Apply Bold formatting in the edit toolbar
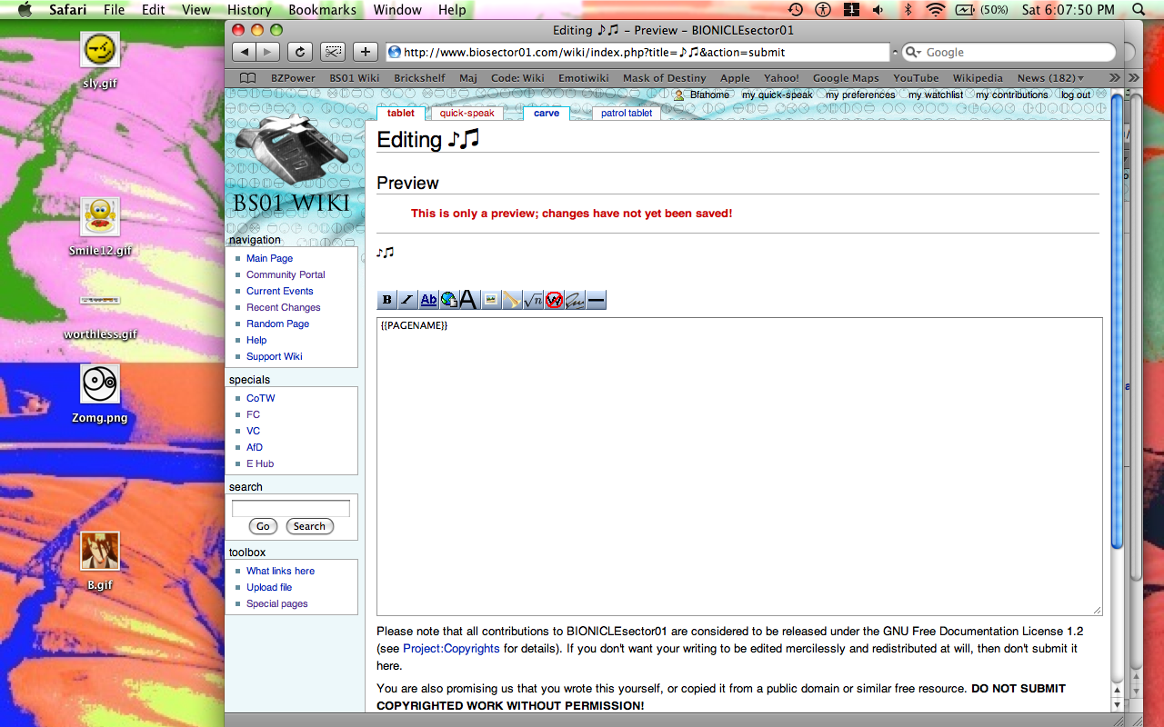1164x727 pixels. click(x=386, y=300)
